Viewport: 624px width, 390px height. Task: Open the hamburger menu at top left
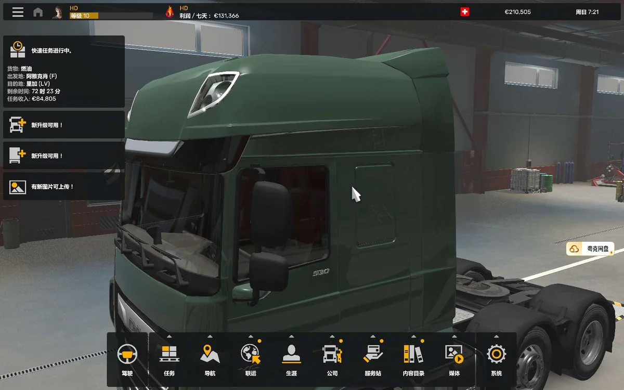[17, 11]
